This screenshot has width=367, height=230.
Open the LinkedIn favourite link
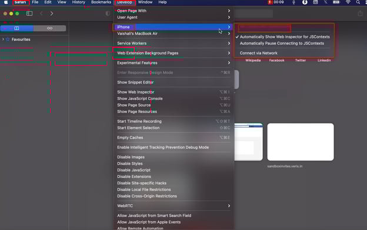[324, 61]
